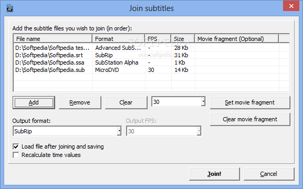The width and height of the screenshot is (303, 189).
Task: Click Set movie fragment button
Action: pyautogui.click(x=250, y=102)
